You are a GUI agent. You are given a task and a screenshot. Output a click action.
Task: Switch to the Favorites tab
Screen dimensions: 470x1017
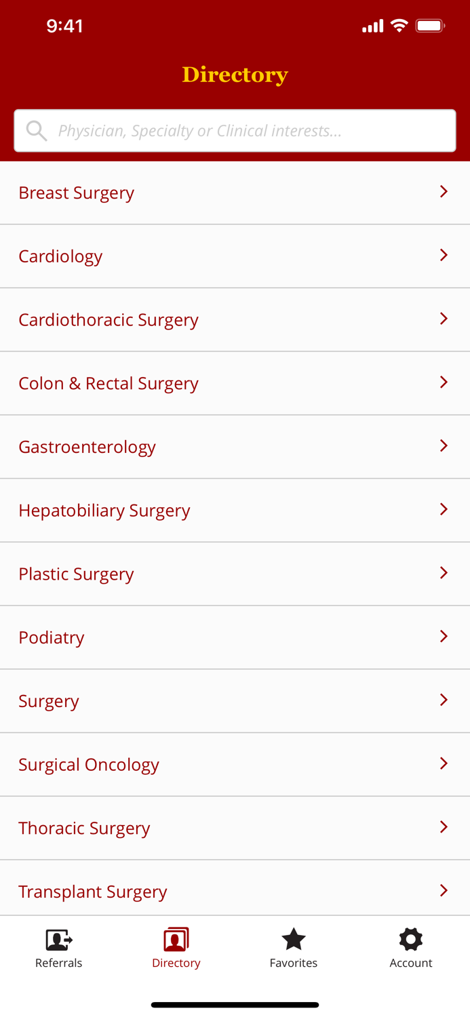293,948
